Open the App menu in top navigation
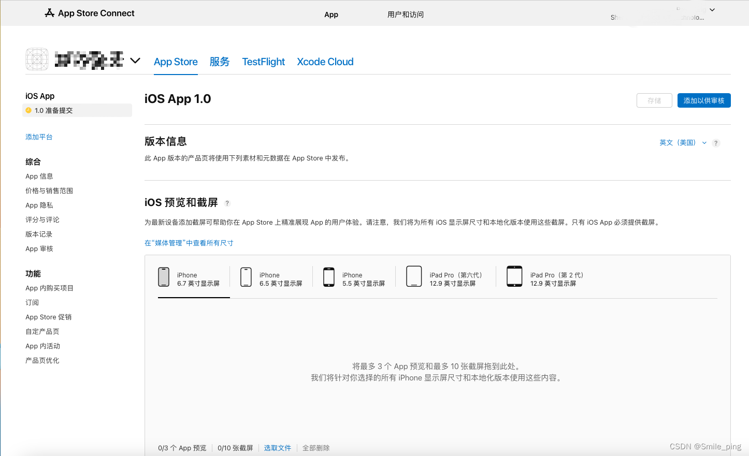 pos(332,14)
